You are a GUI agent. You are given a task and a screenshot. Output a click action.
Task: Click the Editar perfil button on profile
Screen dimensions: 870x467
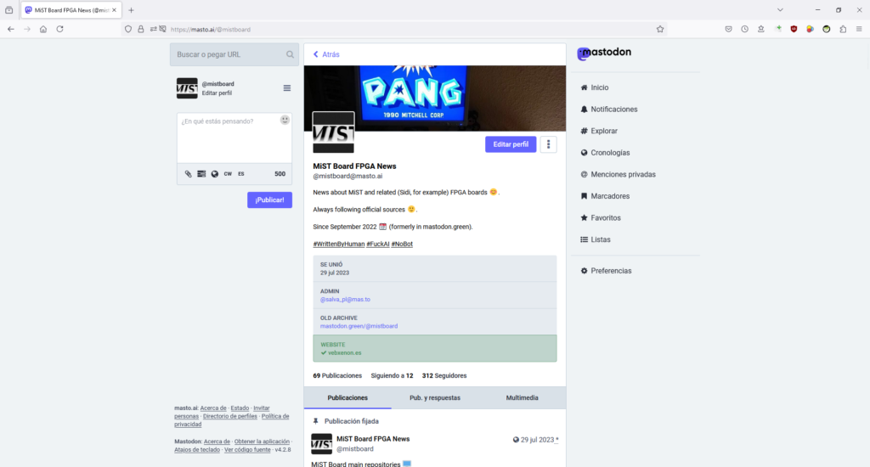(x=511, y=144)
